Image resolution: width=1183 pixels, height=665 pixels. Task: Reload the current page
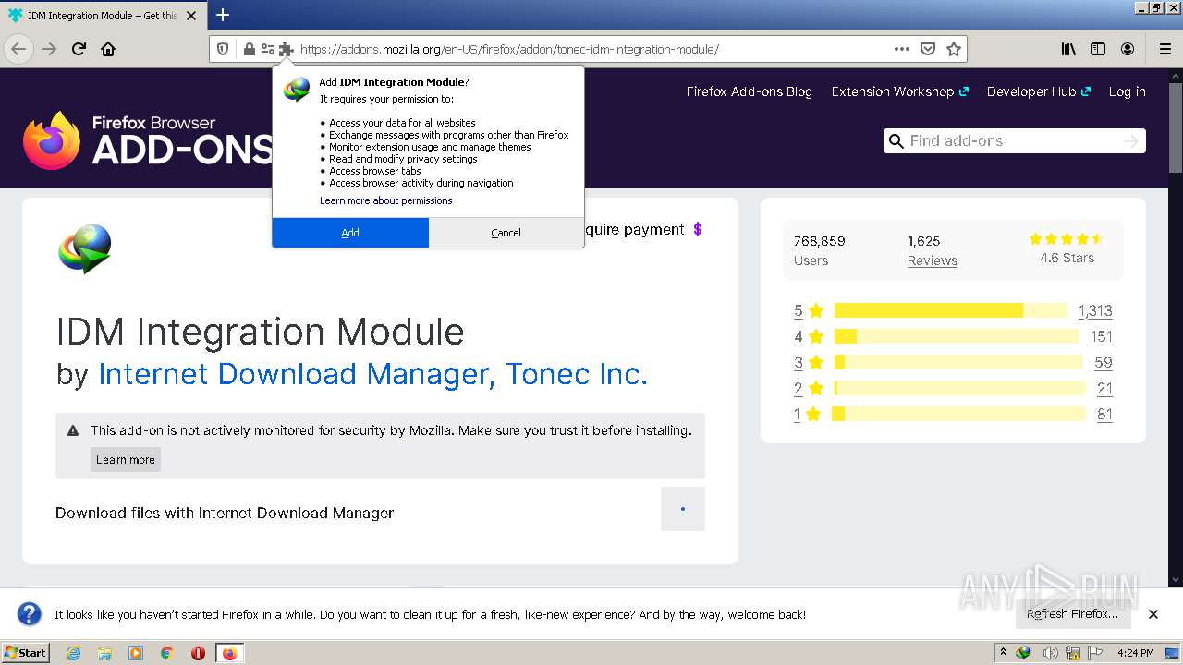(79, 49)
